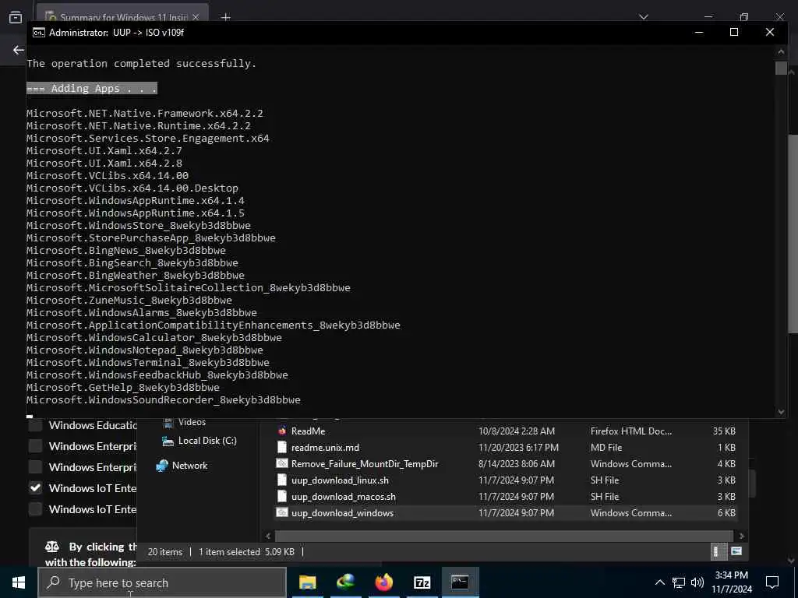Open network status tray icon

(679, 582)
